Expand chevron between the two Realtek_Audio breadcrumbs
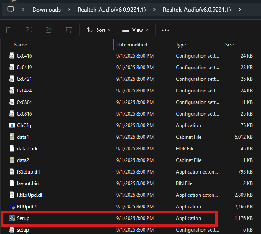This screenshot has width=261, height=234. coord(154,10)
